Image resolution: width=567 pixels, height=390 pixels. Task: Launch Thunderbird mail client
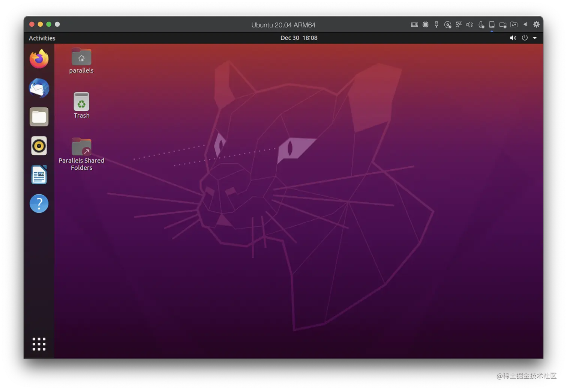pyautogui.click(x=39, y=88)
